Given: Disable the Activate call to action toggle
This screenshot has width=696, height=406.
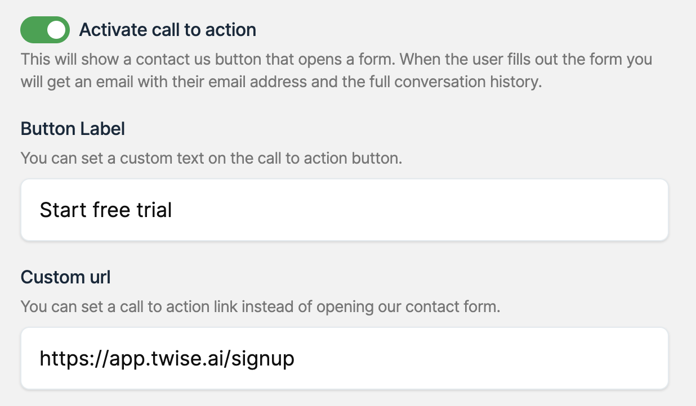Looking at the screenshot, I should [44, 30].
